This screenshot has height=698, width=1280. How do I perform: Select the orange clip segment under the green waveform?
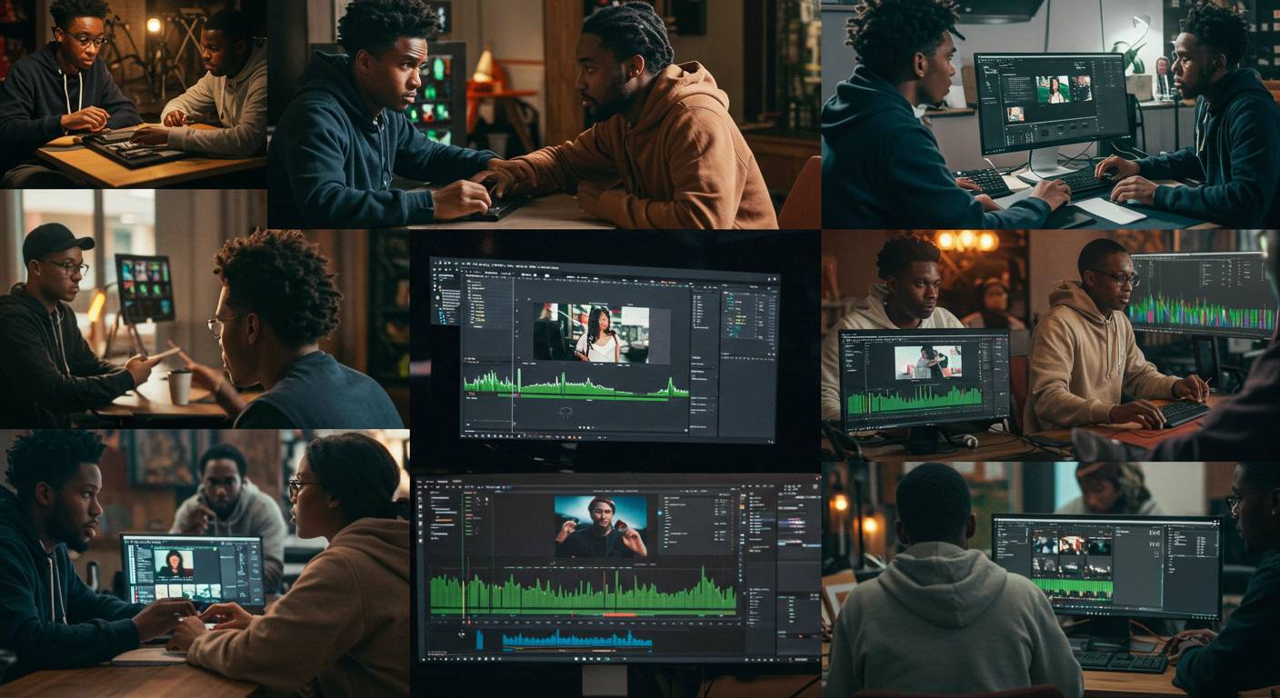619,615
